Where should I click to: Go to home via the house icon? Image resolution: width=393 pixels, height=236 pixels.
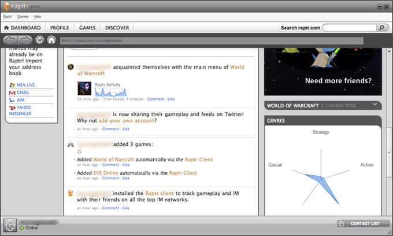51,40
